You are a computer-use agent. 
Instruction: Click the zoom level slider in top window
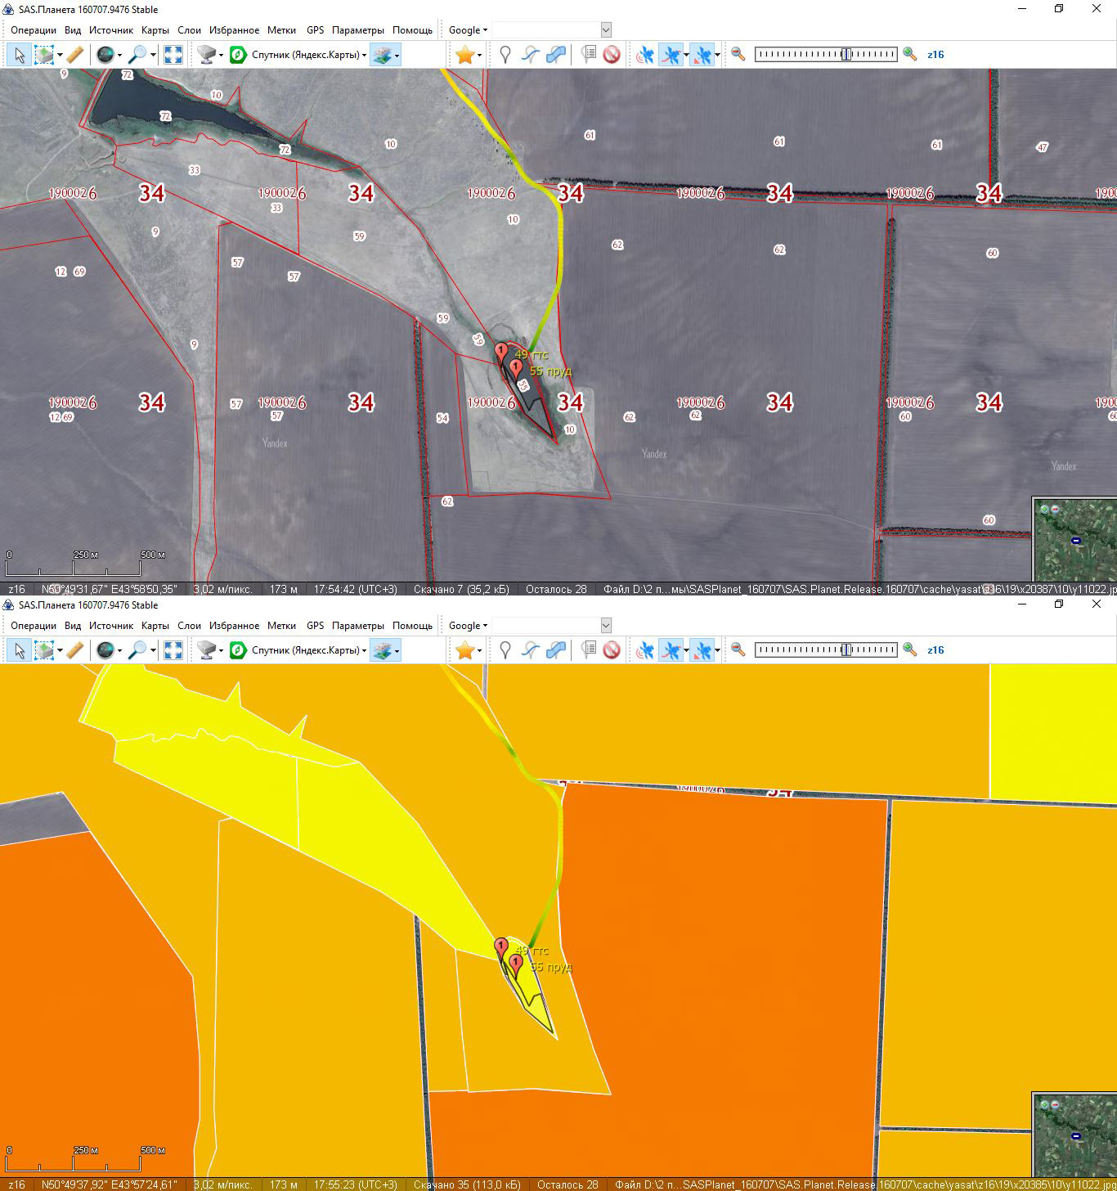(825, 55)
